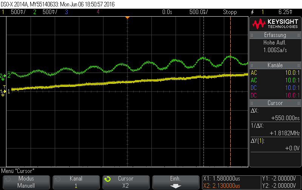Click the 6.25V trigger level value
Viewport: 302px width, 190px height.
point(285,12)
